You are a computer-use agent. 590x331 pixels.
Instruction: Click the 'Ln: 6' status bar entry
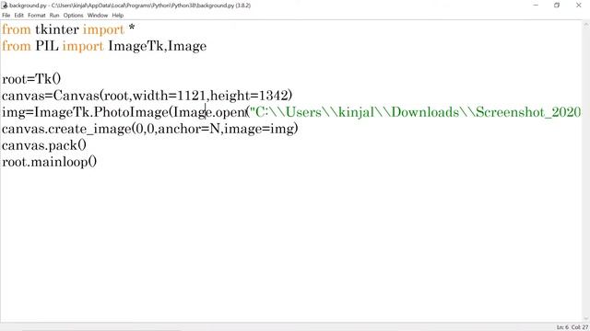tap(562, 327)
